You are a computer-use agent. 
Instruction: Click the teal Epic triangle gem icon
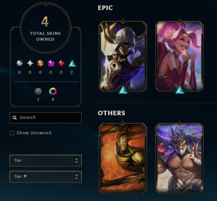72,63
